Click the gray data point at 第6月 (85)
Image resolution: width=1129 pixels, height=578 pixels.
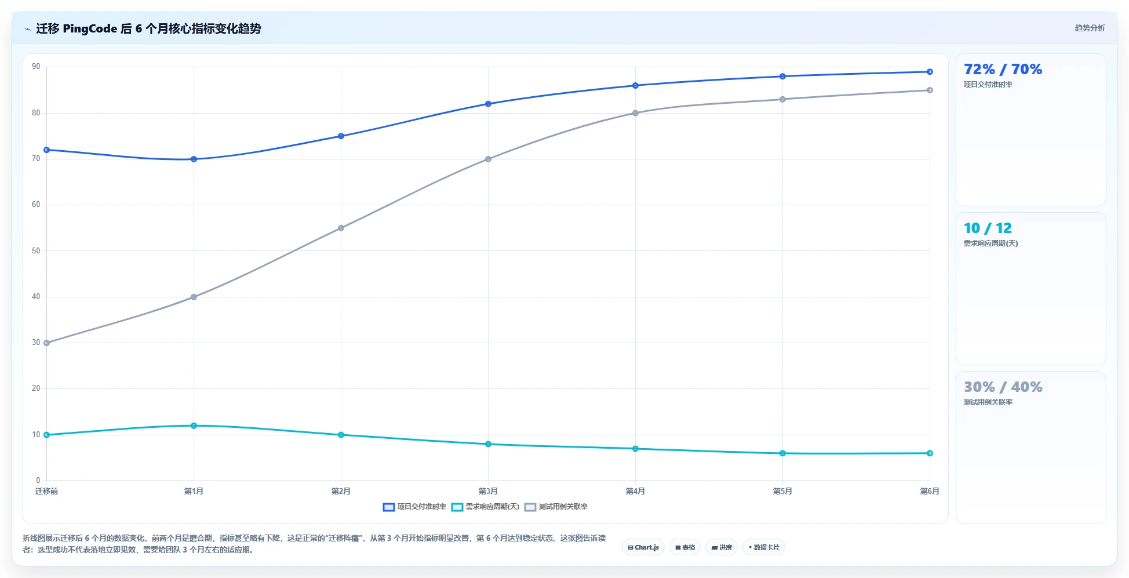tap(930, 90)
